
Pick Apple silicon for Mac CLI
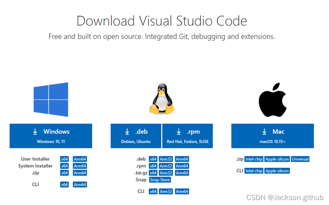(x=277, y=171)
